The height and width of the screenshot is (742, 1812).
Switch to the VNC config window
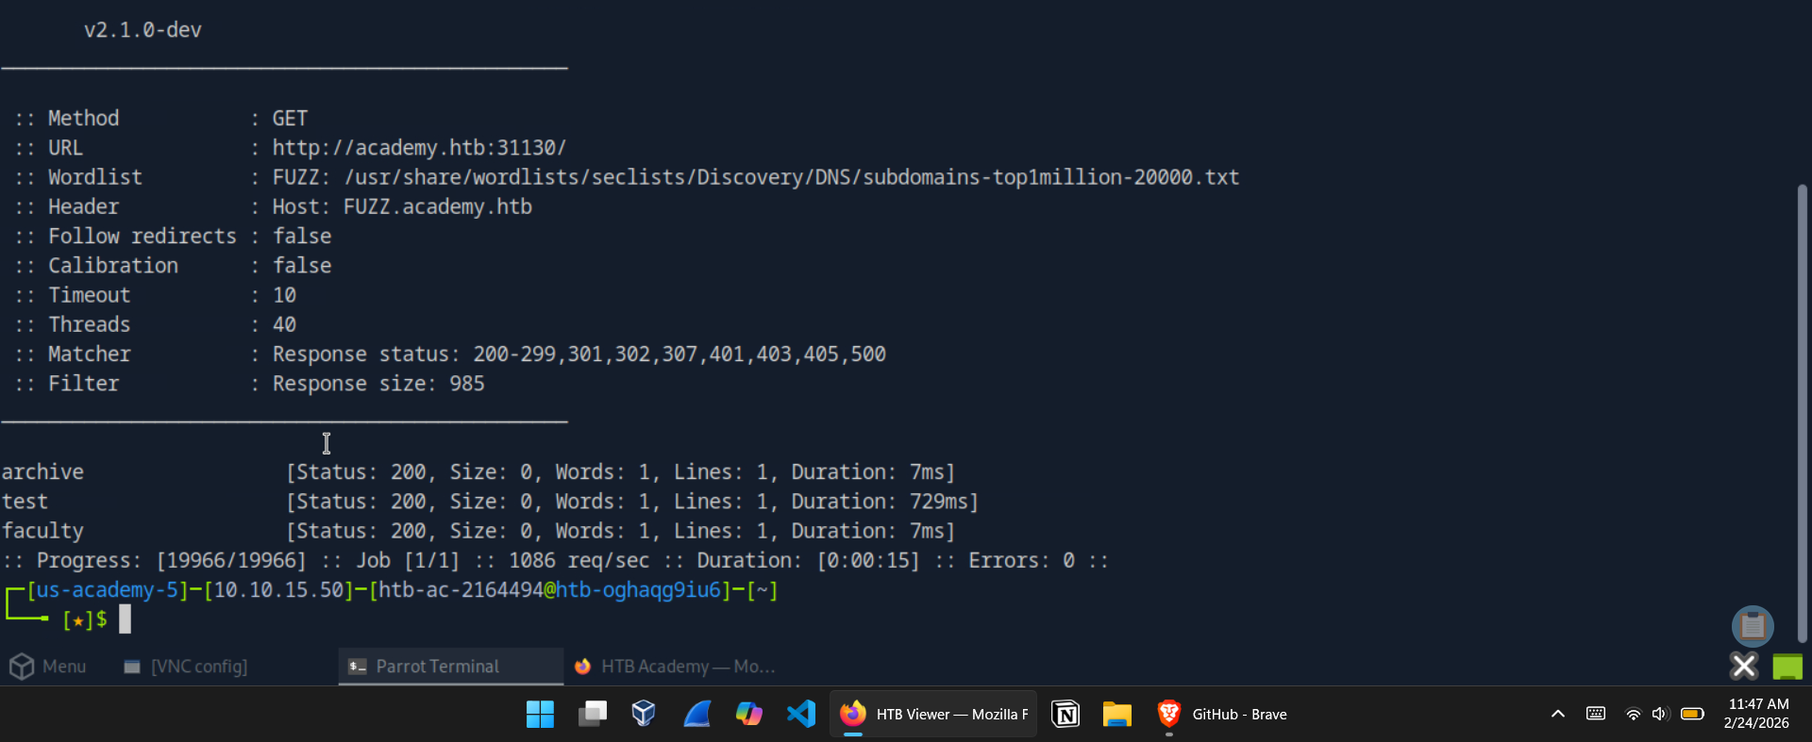[x=186, y=667]
